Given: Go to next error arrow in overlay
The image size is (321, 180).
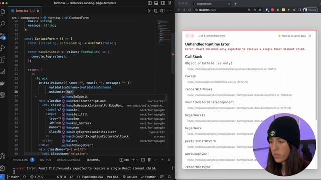Looking at the screenshot, I should pyautogui.click(x=192, y=36).
